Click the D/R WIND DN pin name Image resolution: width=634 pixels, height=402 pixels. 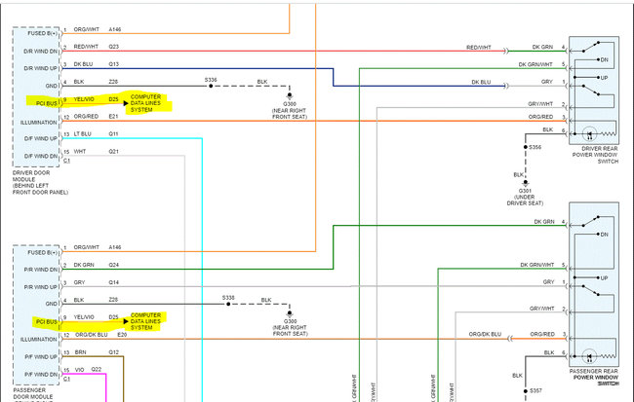(40, 52)
